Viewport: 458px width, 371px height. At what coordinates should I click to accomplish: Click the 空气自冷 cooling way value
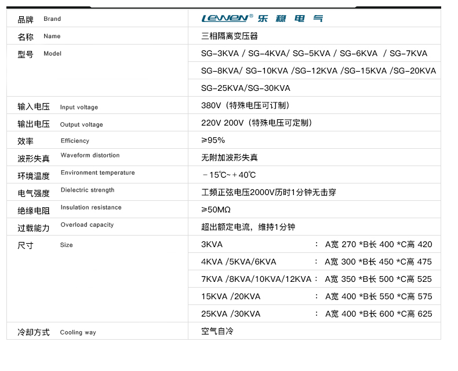pyautogui.click(x=217, y=331)
